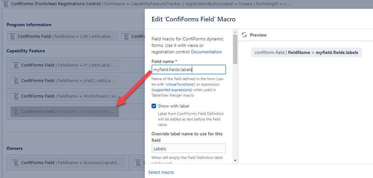Click the macro panel scrollbar thumb
This screenshot has width=373, height=178.
[235, 49]
